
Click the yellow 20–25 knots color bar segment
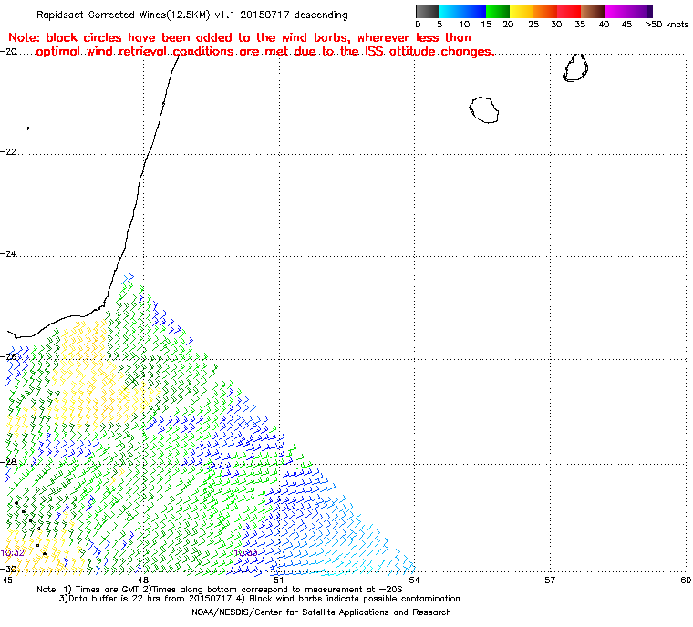(x=522, y=11)
